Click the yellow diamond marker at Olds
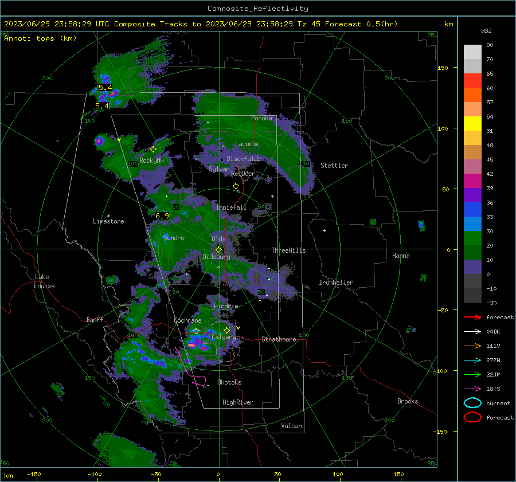Screen dimensions: 516x482 [218, 250]
